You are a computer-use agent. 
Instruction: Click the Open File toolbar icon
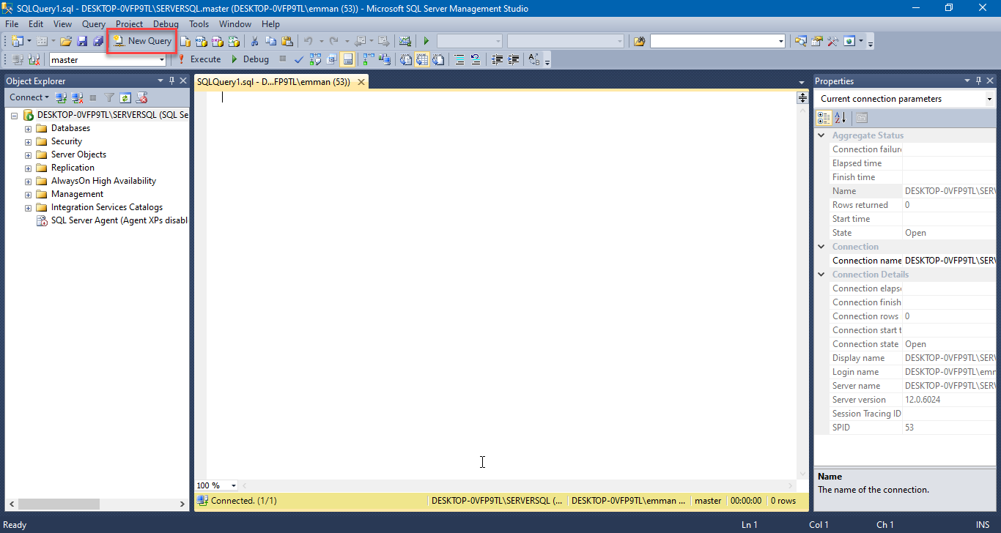click(x=66, y=41)
